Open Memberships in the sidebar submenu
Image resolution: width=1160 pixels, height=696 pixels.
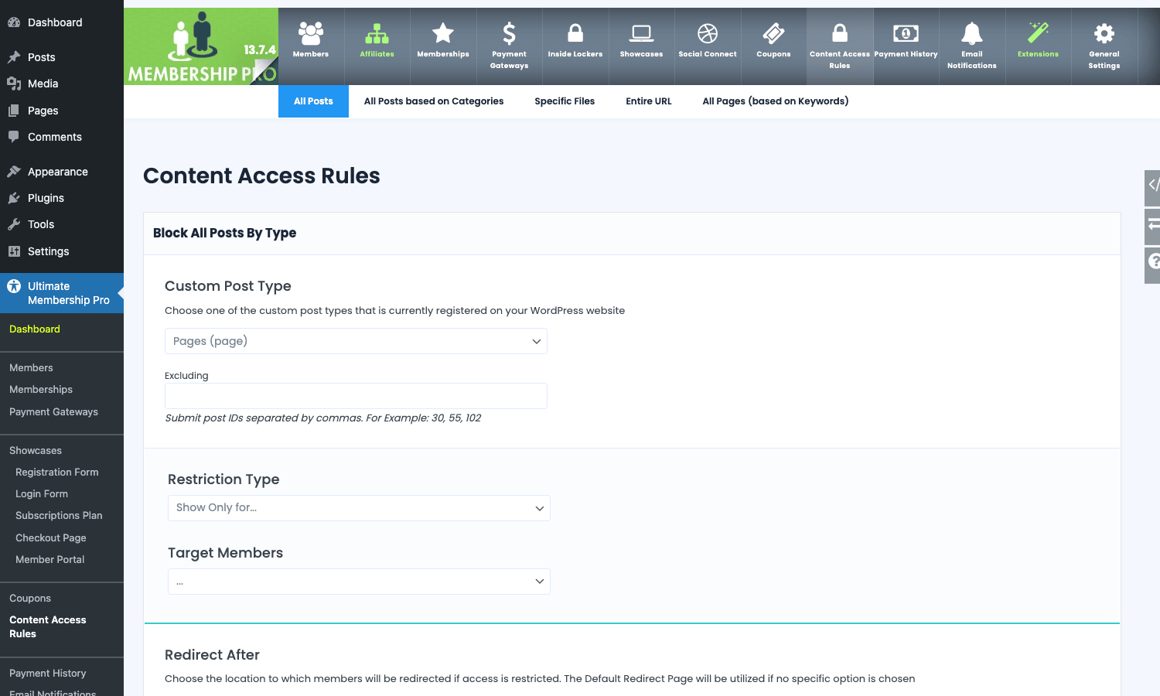[x=41, y=390]
